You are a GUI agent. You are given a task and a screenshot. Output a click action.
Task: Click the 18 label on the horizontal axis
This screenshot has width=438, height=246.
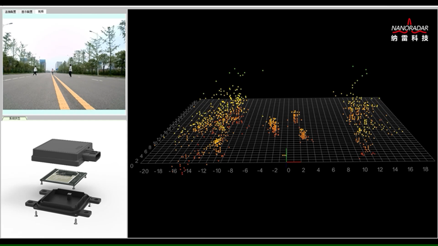425,169
